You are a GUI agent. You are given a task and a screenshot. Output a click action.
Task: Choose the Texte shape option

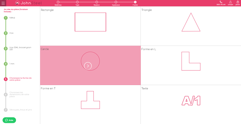point(191,101)
